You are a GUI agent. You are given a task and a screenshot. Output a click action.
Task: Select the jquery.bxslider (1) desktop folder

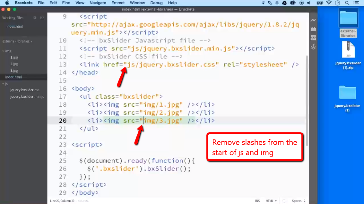pyautogui.click(x=347, y=99)
